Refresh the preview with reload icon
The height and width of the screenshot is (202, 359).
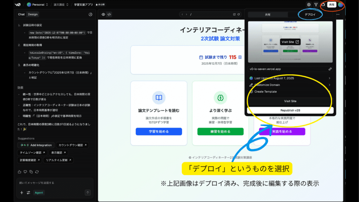(239, 14)
